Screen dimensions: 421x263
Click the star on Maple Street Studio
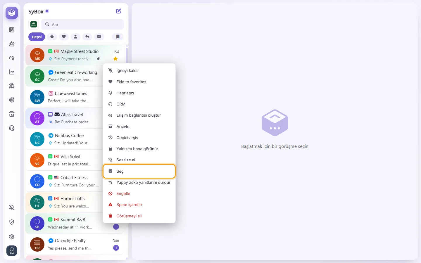[x=115, y=59]
